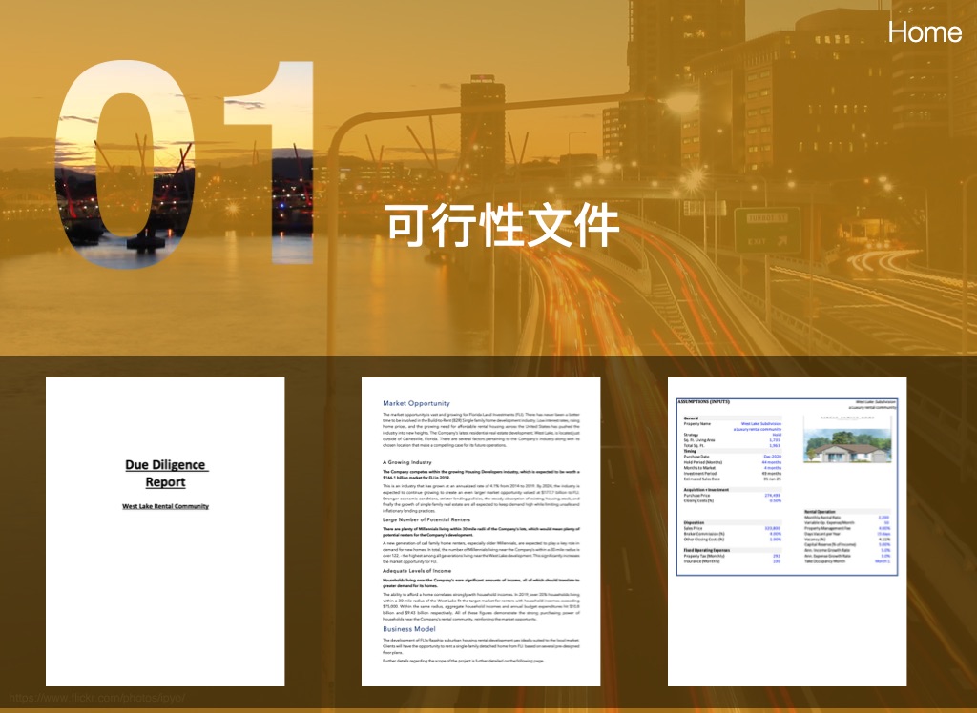This screenshot has height=713, width=977.
Task: Click the "West Lake Rental Community" subtitle
Action: (165, 506)
